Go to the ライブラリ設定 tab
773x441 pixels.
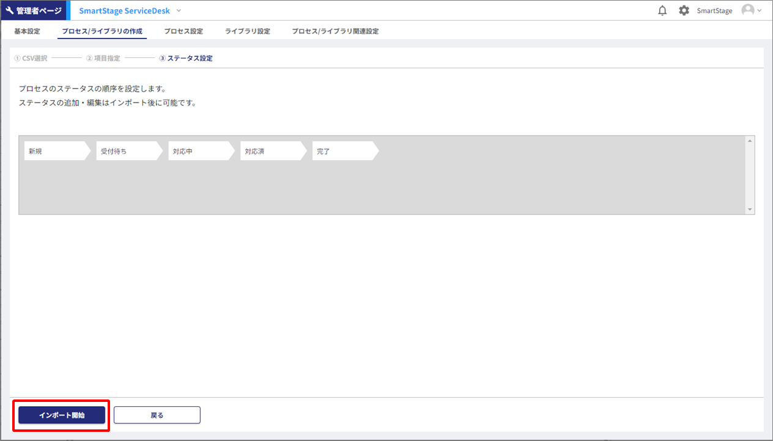[248, 31]
